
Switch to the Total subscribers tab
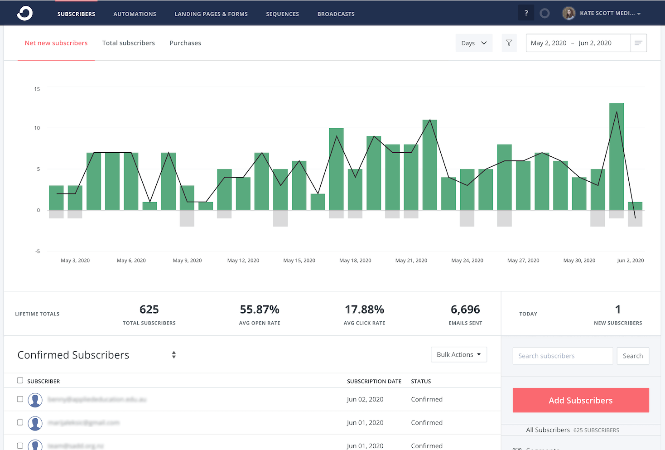pyautogui.click(x=128, y=43)
